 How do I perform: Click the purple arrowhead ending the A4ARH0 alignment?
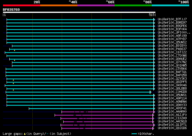[154, 112]
